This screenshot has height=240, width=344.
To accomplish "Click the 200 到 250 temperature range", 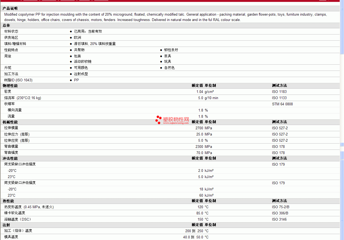I will [194, 231].
